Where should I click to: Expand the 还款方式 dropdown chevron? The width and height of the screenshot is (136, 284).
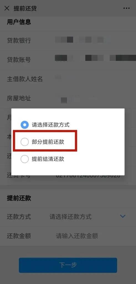123,216
